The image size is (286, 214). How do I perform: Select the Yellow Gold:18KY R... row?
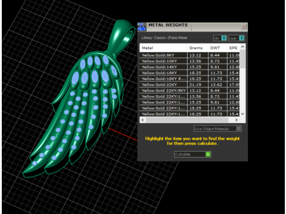click(x=189, y=79)
